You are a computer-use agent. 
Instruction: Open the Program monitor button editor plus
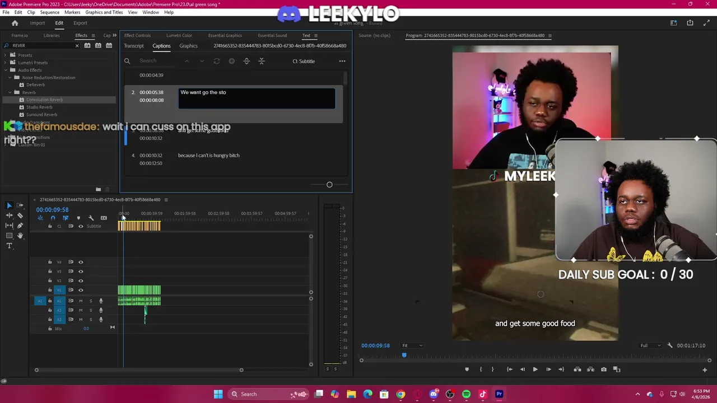tap(705, 369)
